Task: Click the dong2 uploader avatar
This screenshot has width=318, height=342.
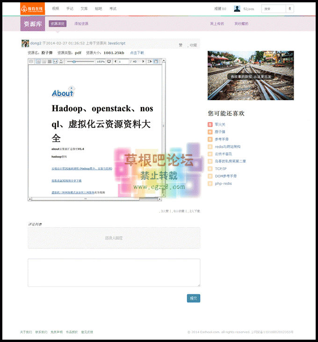Action: point(25,44)
